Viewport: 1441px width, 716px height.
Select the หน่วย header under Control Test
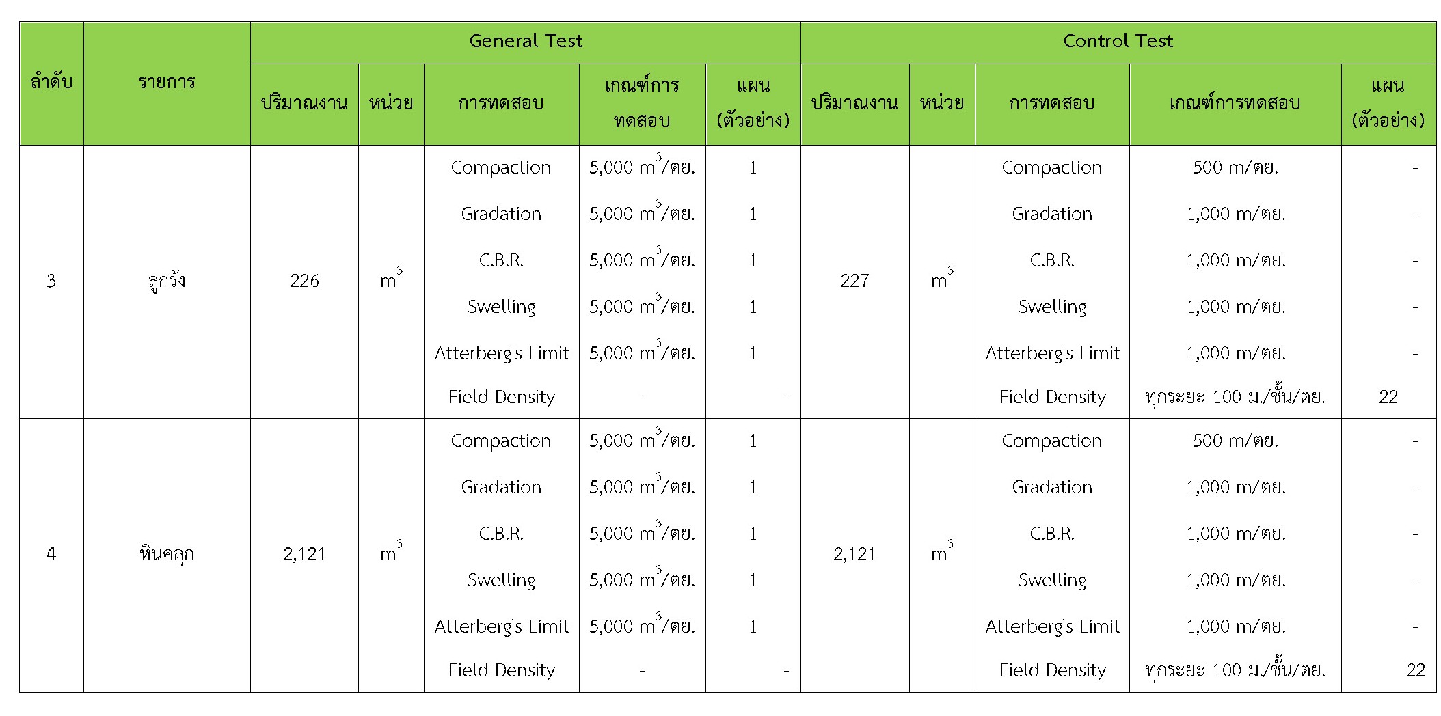tap(941, 104)
